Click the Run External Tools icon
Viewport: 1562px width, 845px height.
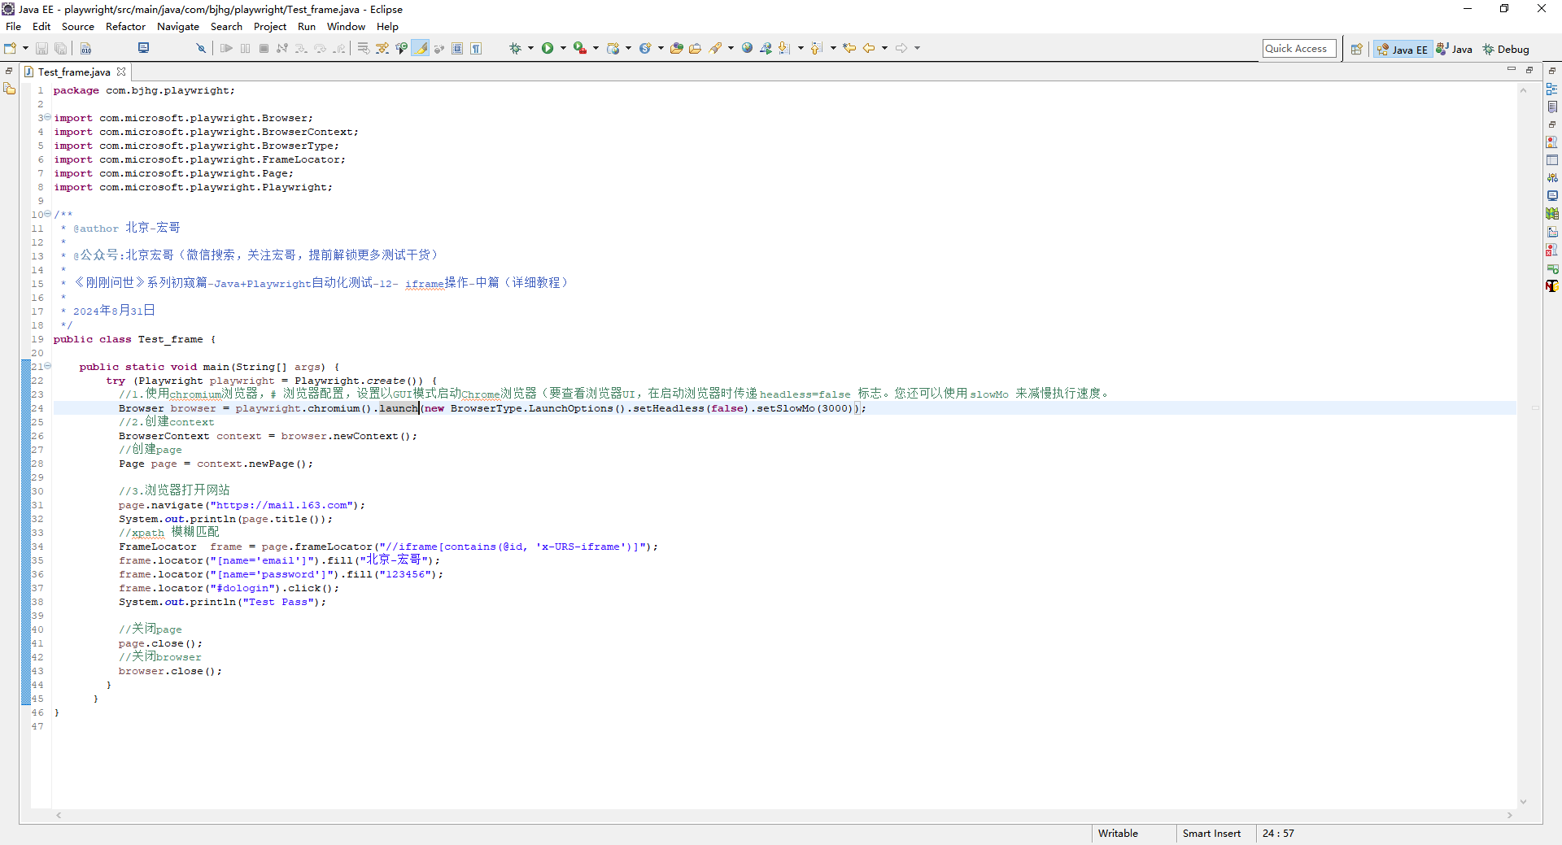pos(580,49)
